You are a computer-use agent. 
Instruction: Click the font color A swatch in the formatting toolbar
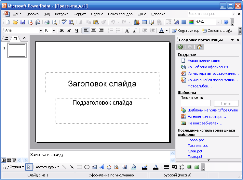coord(161,31)
